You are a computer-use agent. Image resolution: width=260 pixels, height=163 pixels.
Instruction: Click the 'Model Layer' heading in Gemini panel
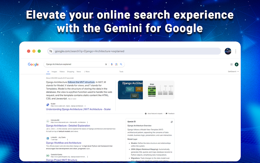tap(132, 139)
